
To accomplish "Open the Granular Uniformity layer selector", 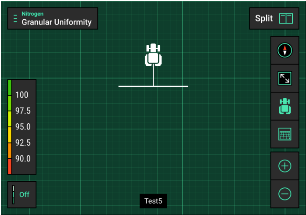I will (57, 22).
